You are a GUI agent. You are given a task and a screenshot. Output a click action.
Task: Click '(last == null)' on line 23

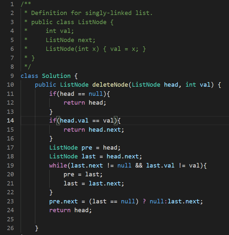114,201
